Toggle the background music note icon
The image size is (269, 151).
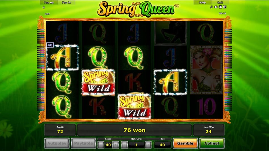pos(211,7)
